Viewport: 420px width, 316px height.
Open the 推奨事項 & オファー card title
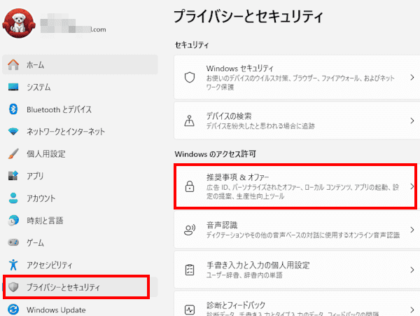(x=237, y=177)
